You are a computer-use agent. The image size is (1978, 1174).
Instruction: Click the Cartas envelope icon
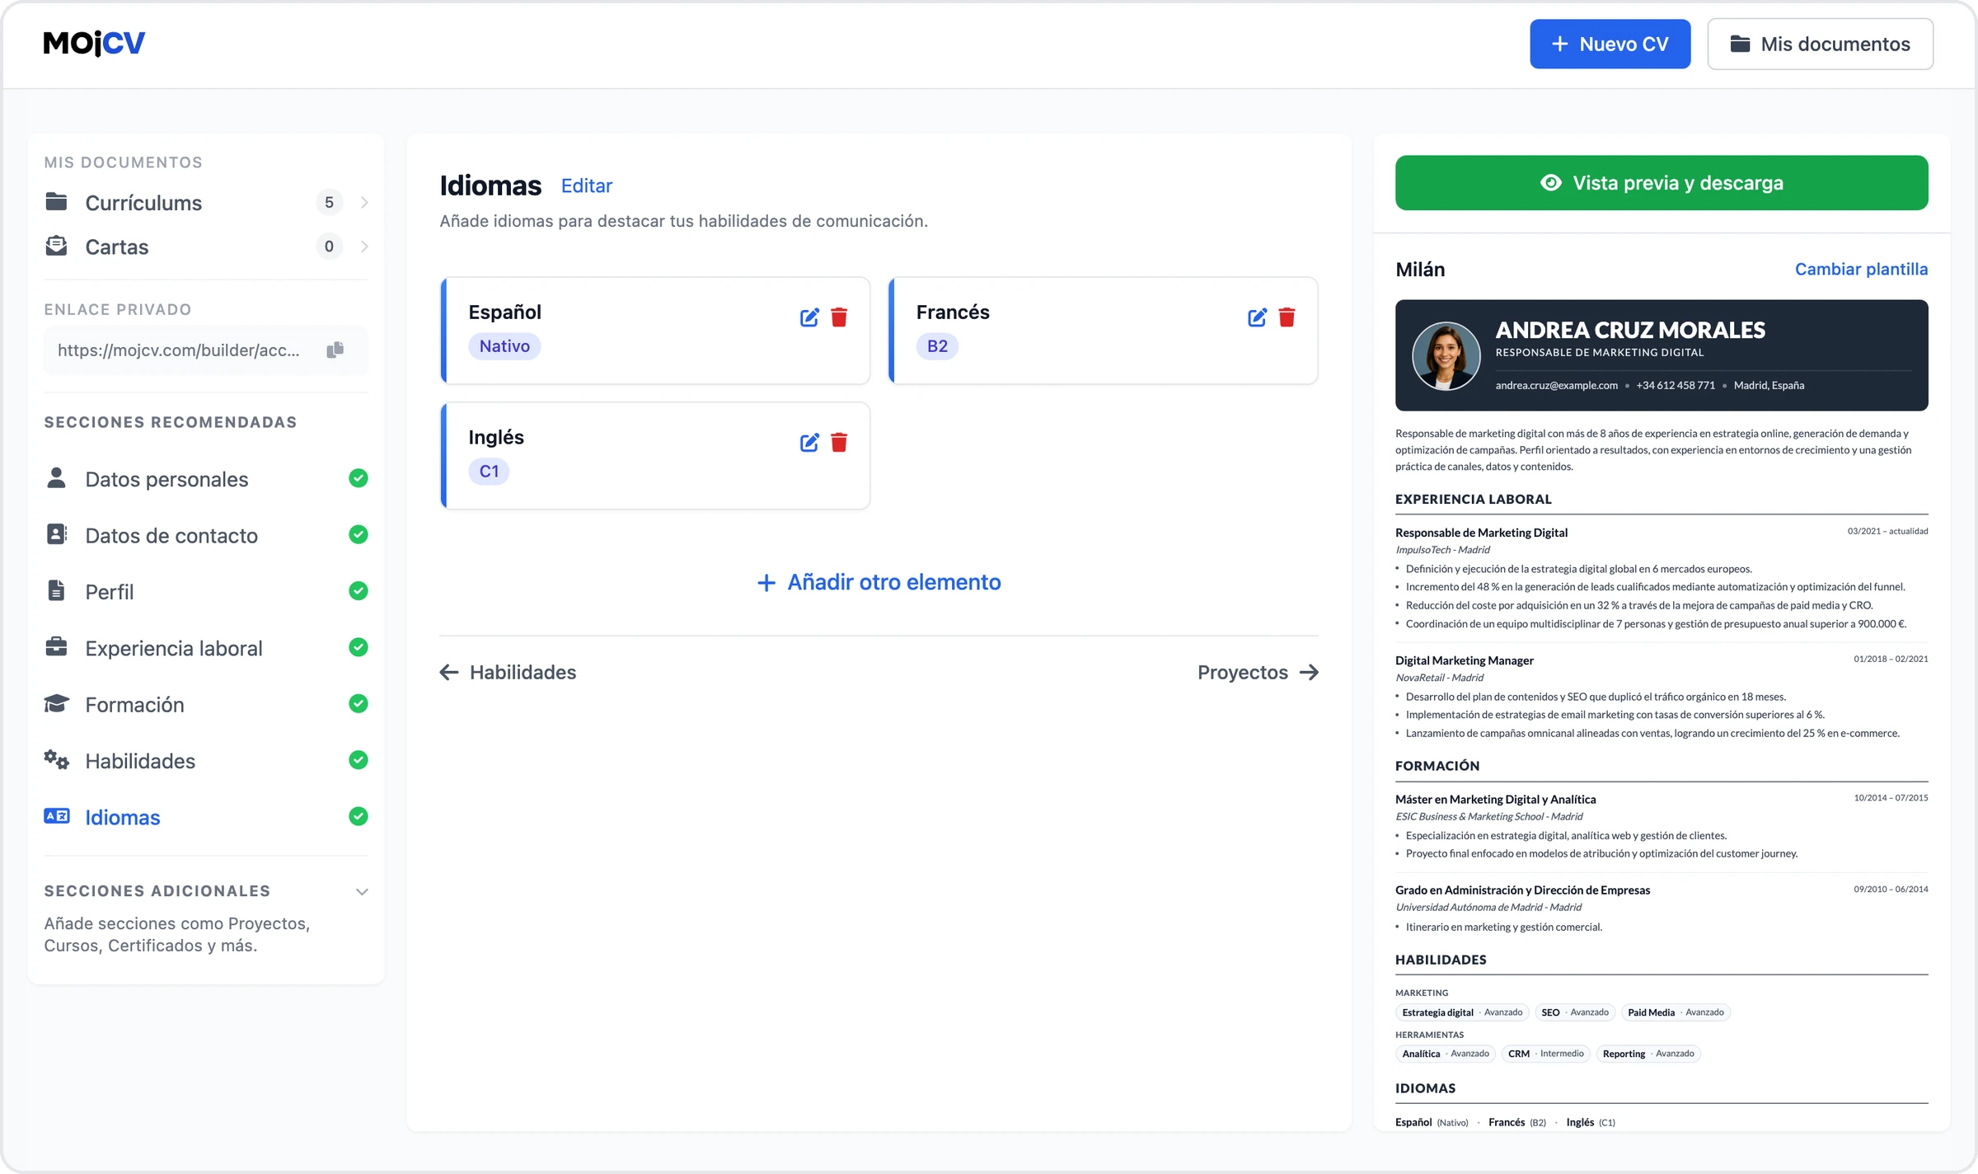point(56,246)
